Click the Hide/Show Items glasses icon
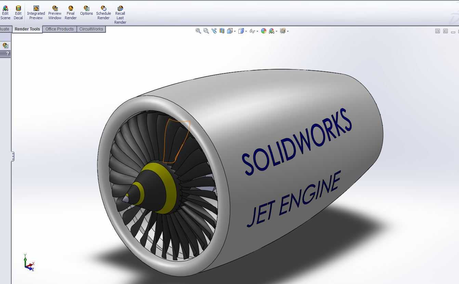Viewport: 459px width, 284px height. pyautogui.click(x=252, y=31)
